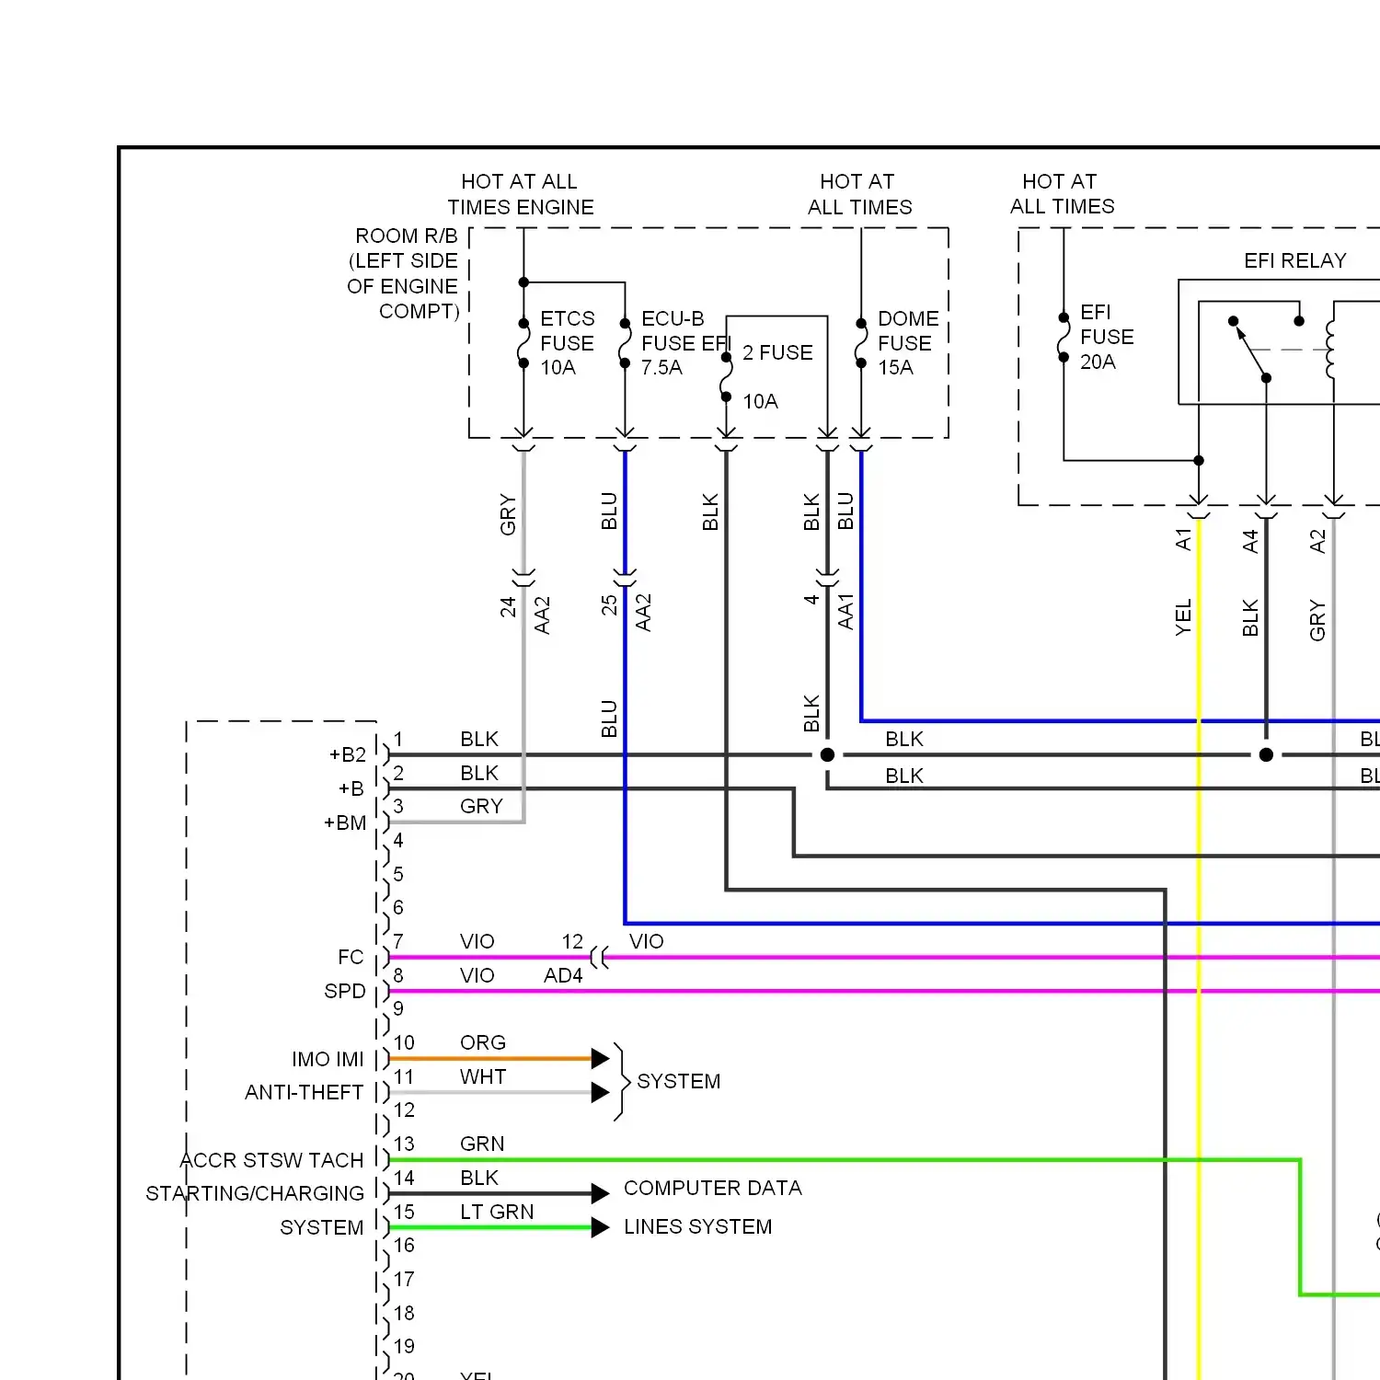Click the AA1 connector label
The height and width of the screenshot is (1380, 1380).
[845, 611]
